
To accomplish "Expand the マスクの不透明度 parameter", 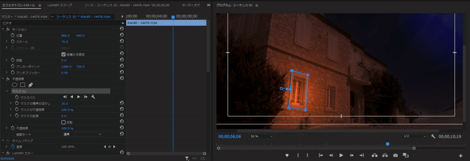I will tap(11, 110).
